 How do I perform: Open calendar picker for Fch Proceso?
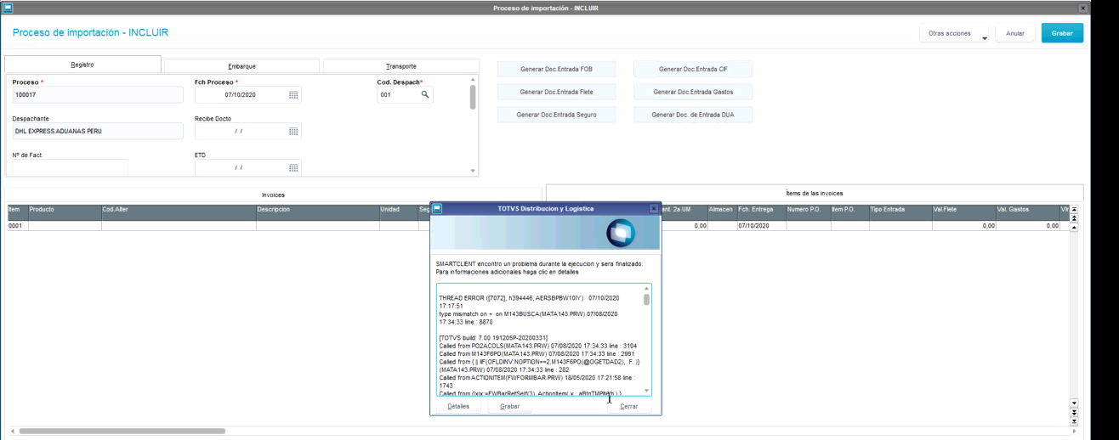(293, 95)
